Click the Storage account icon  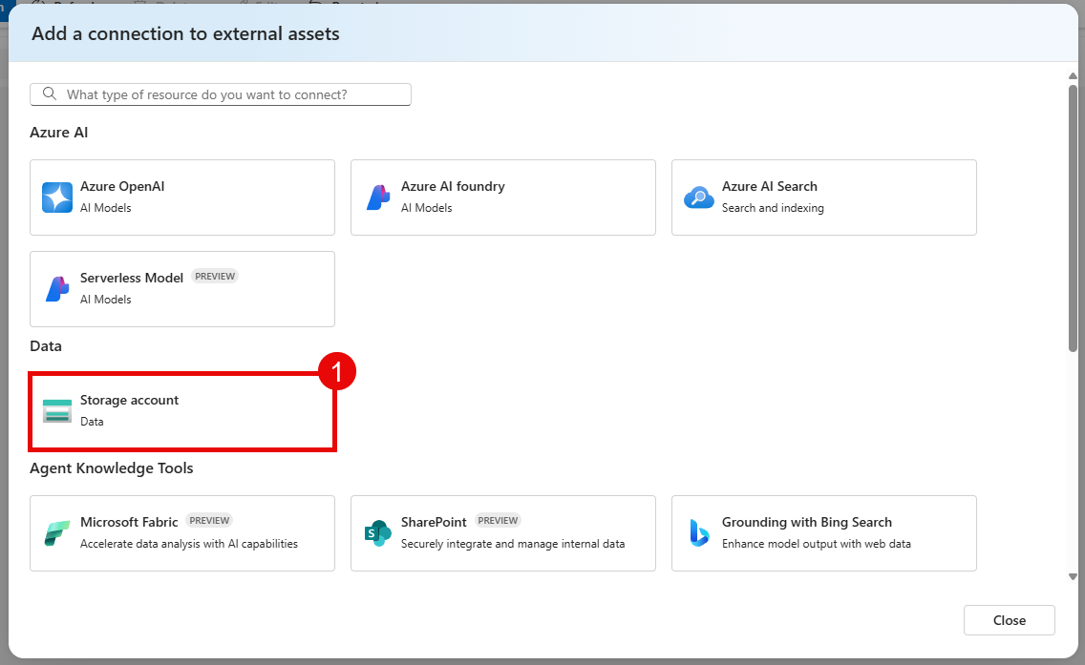point(56,410)
